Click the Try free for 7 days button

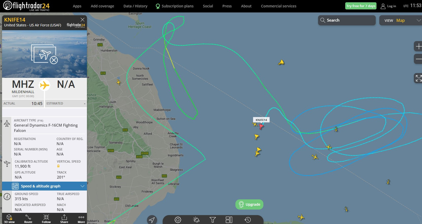click(x=361, y=6)
